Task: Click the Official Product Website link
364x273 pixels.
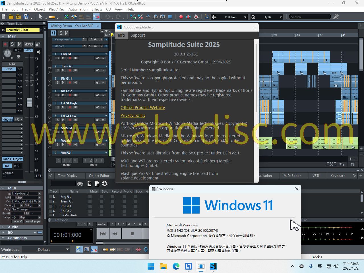Action: [142, 107]
